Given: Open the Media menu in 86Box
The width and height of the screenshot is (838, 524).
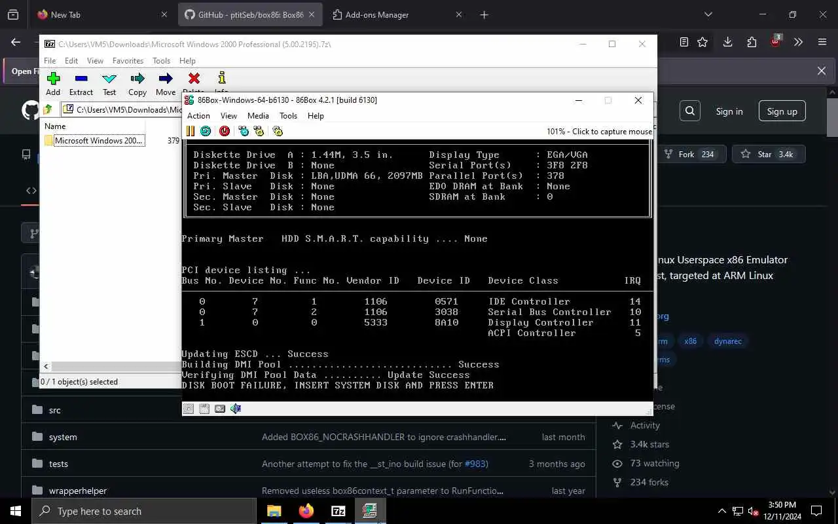Looking at the screenshot, I should [258, 116].
